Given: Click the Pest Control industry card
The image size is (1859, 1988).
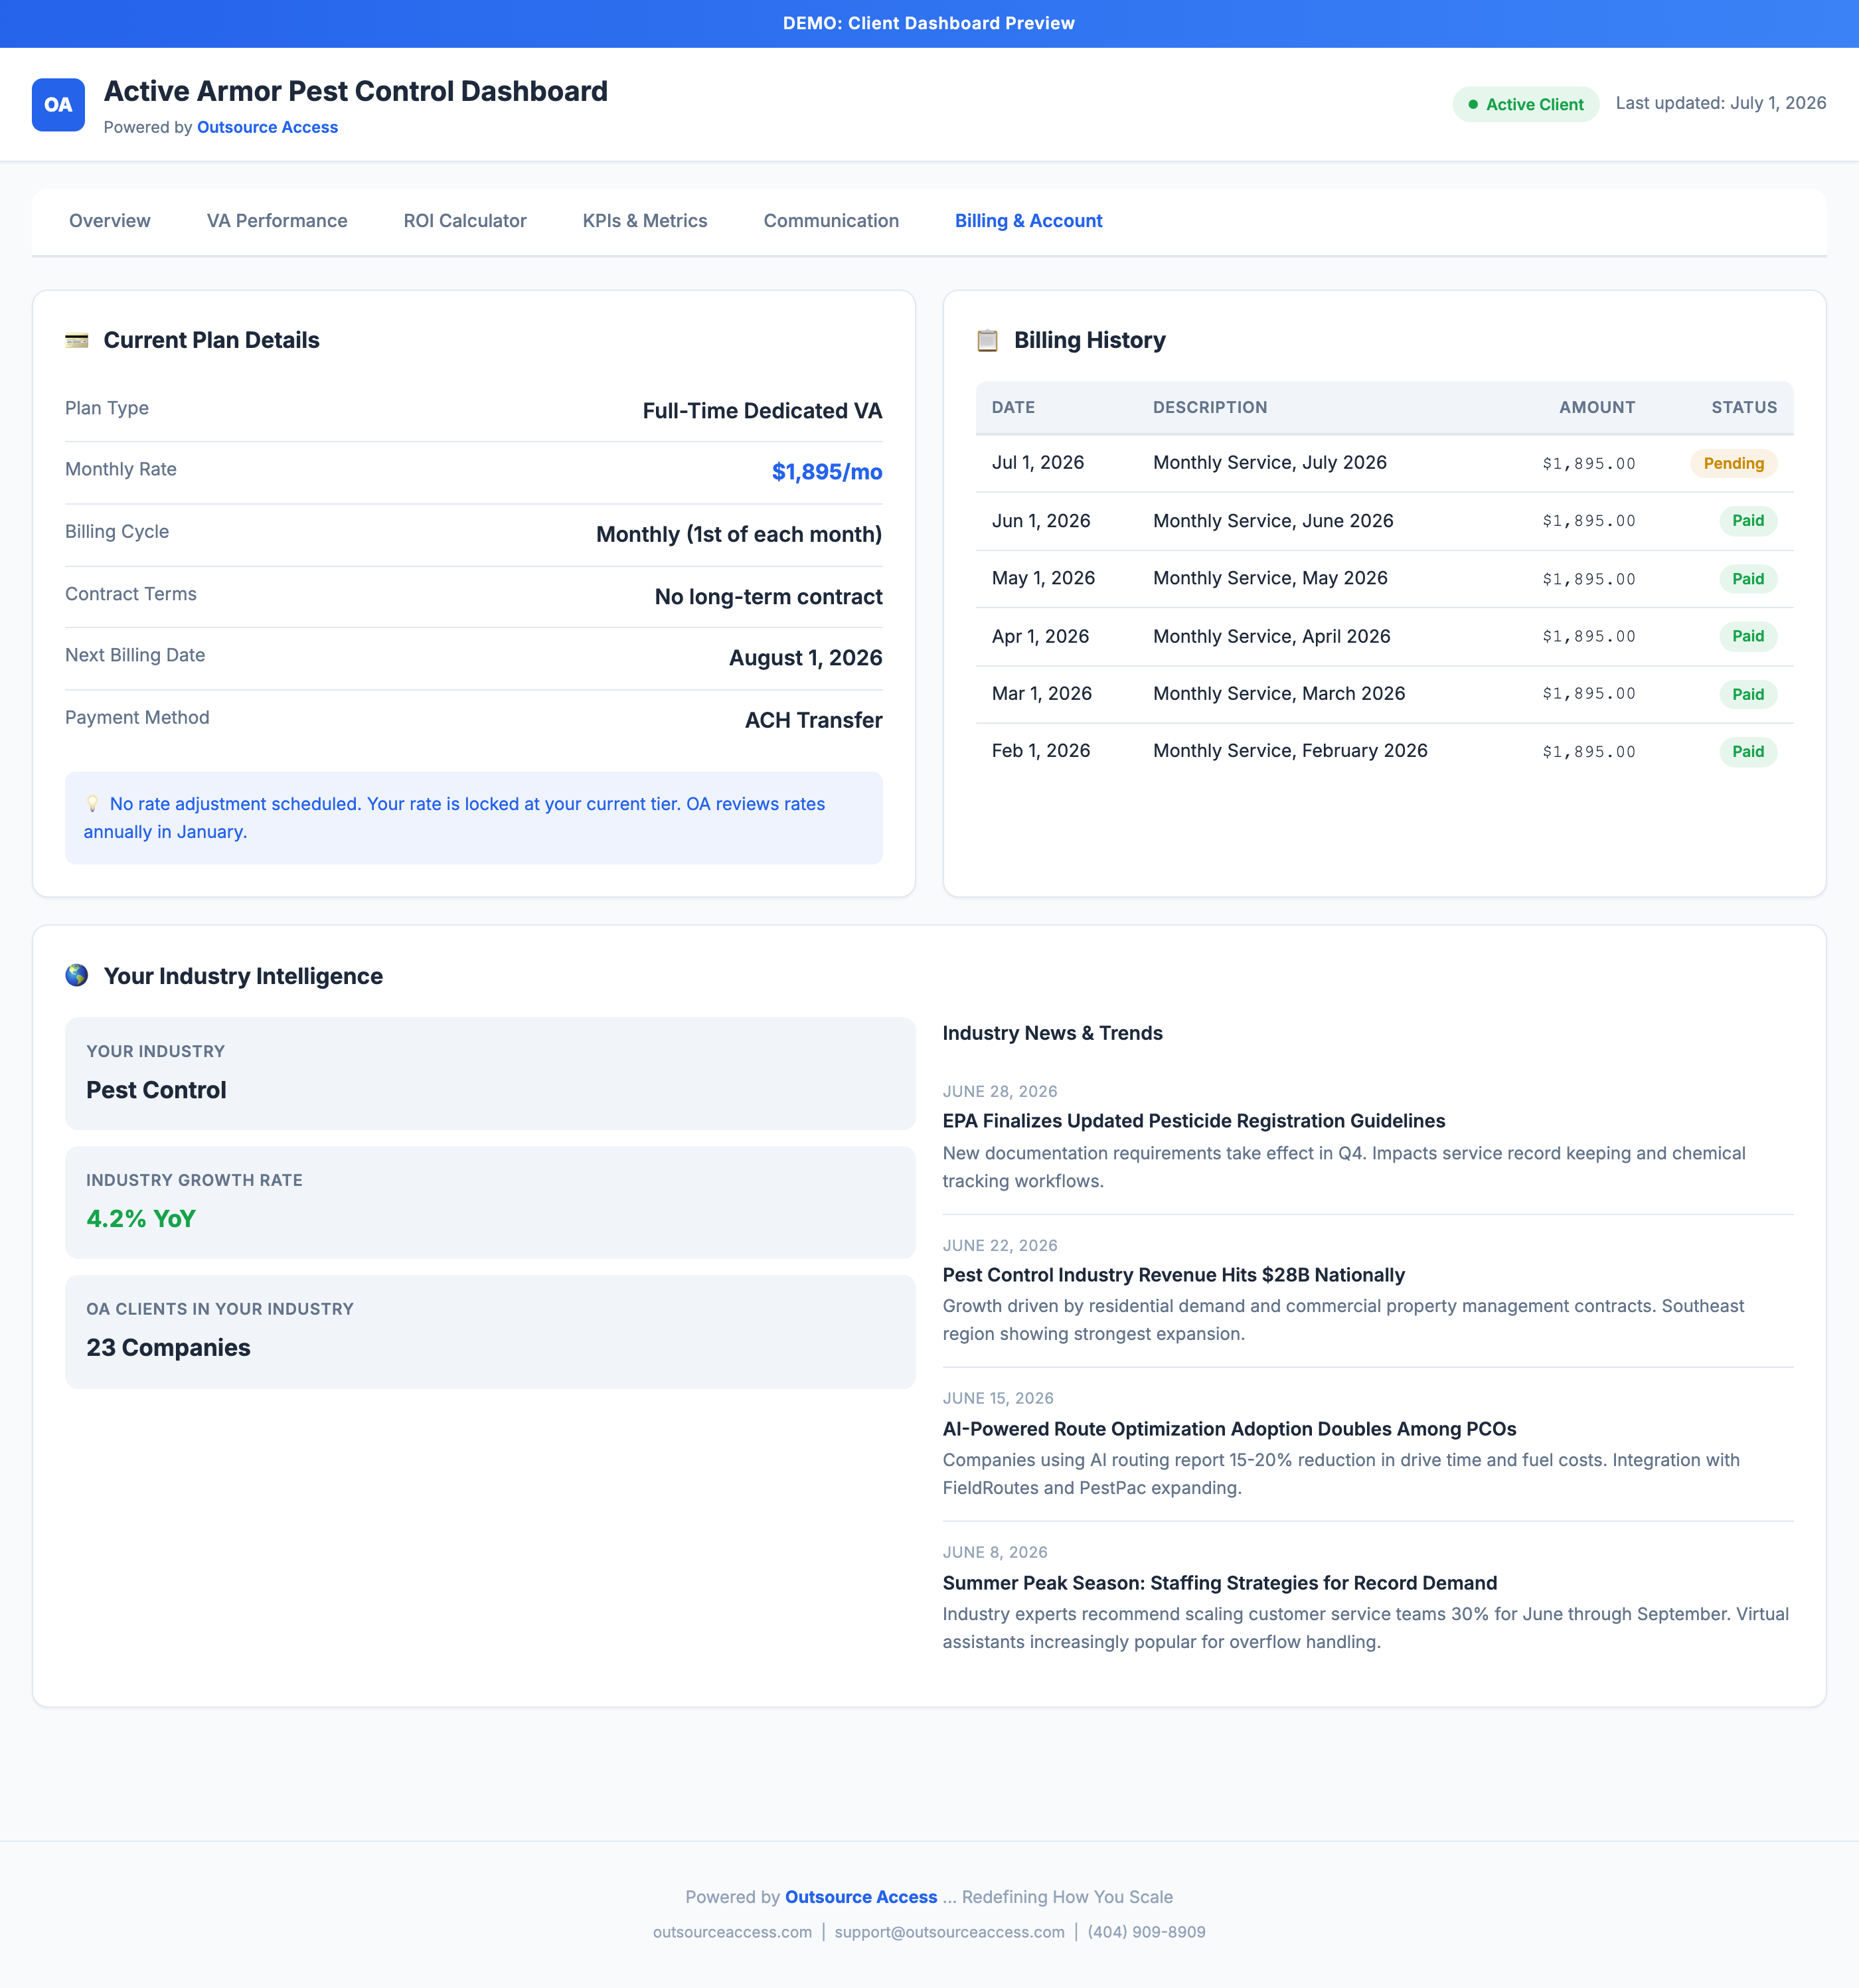Looking at the screenshot, I should (x=490, y=1074).
